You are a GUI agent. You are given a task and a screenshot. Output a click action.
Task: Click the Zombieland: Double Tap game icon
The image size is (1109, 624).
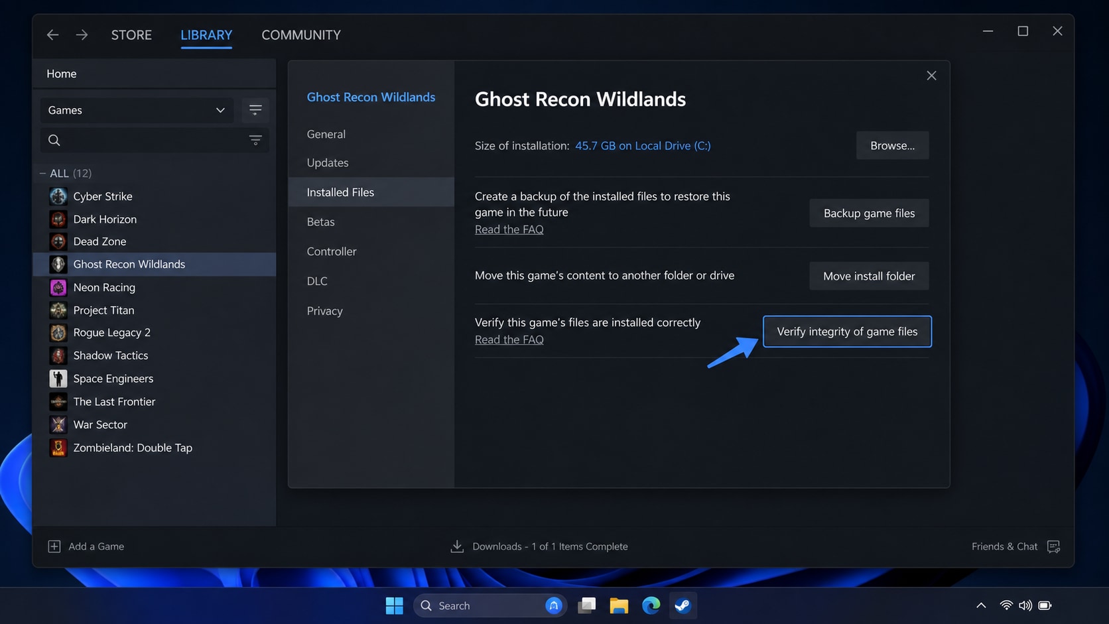click(58, 448)
